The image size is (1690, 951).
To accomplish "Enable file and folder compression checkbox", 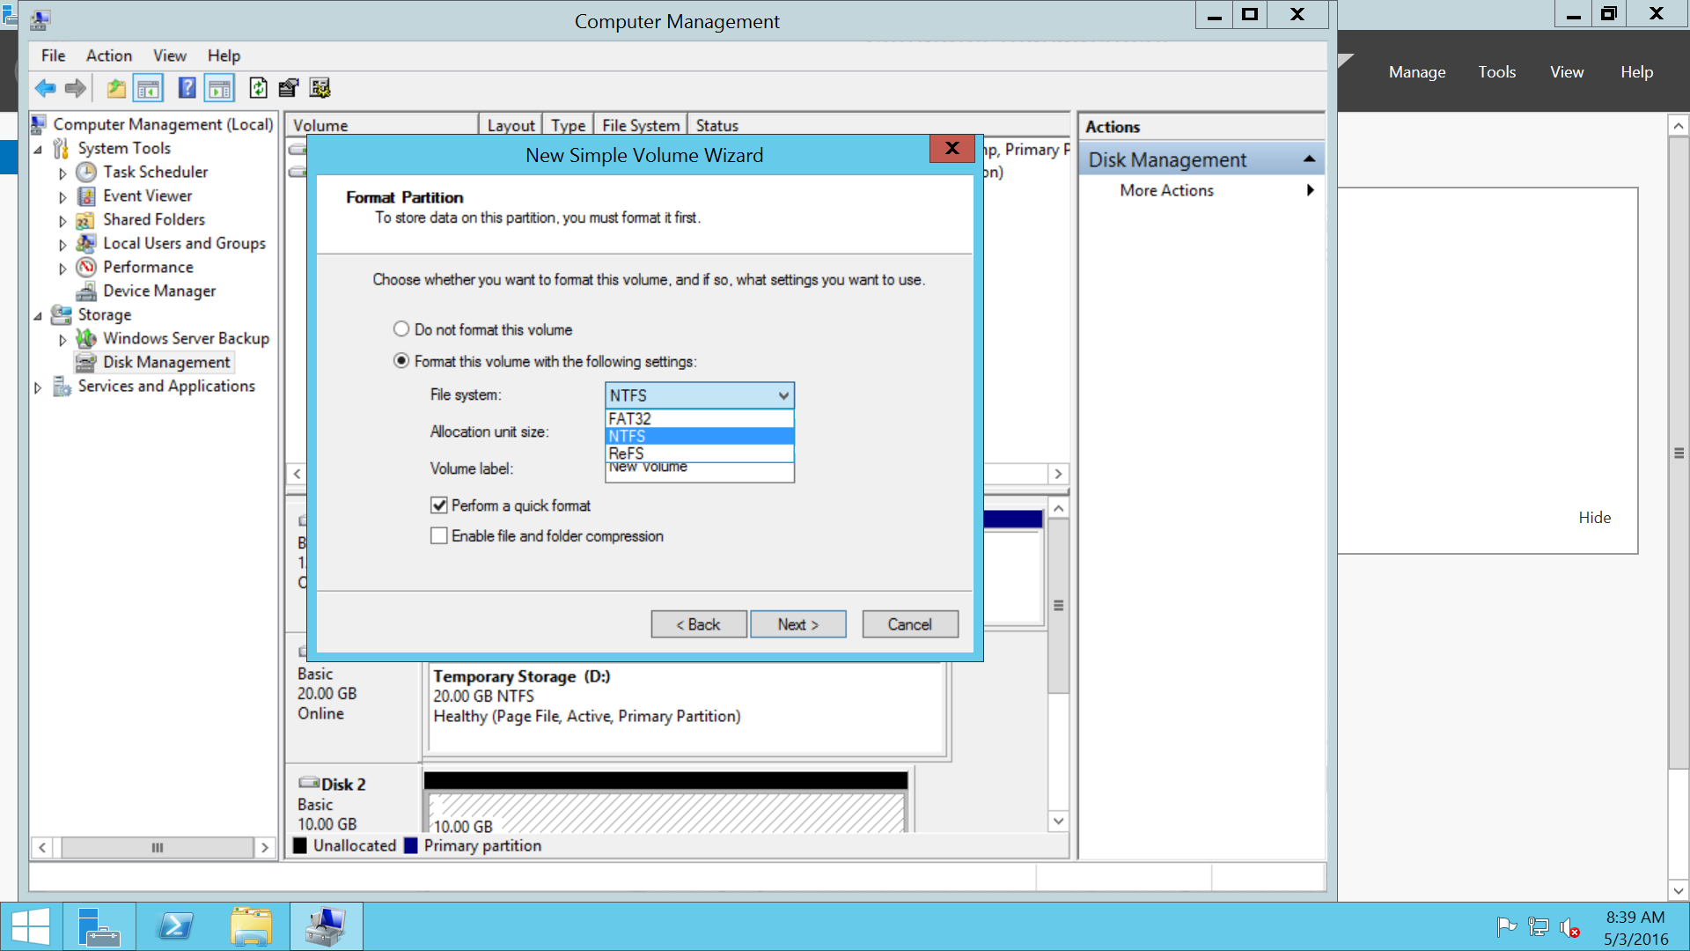I will coord(439,535).
